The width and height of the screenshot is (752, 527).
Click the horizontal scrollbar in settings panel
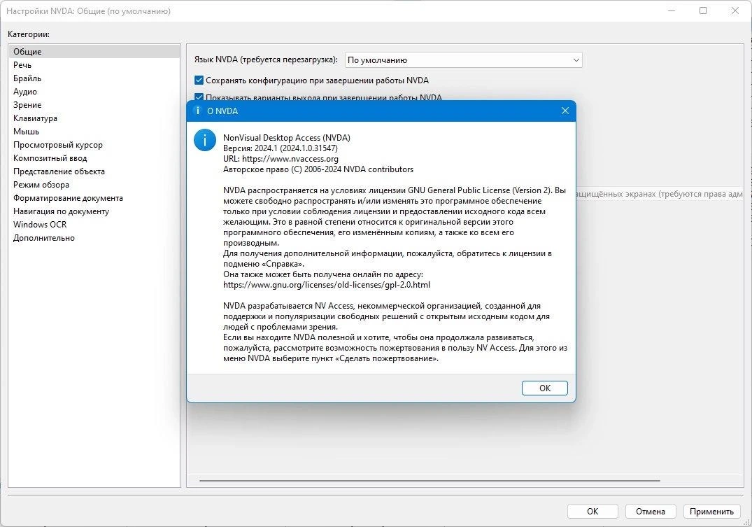pyautogui.click(x=430, y=480)
